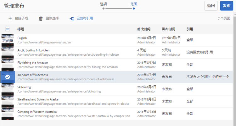The height and width of the screenshot is (126, 236).
Task: Click 全部 in the Camping in Western Australia row
Action: [x=190, y=113]
